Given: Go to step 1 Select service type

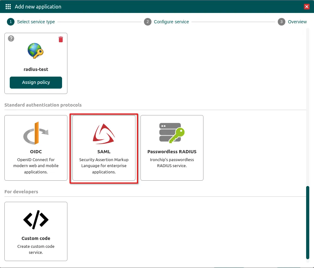Looking at the screenshot, I should [31, 22].
